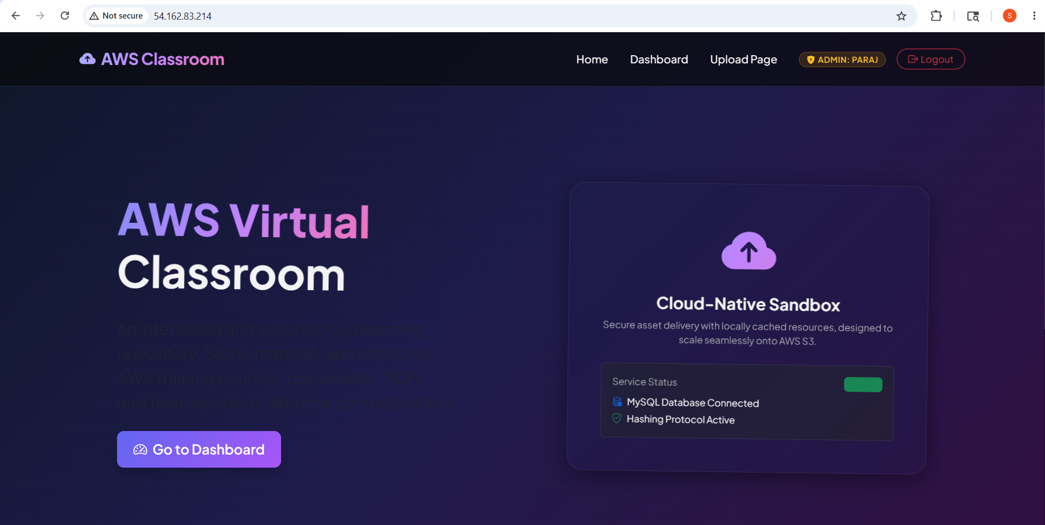Click the AWS Classroom brand title
The width and height of the screenshot is (1045, 525).
163,59
